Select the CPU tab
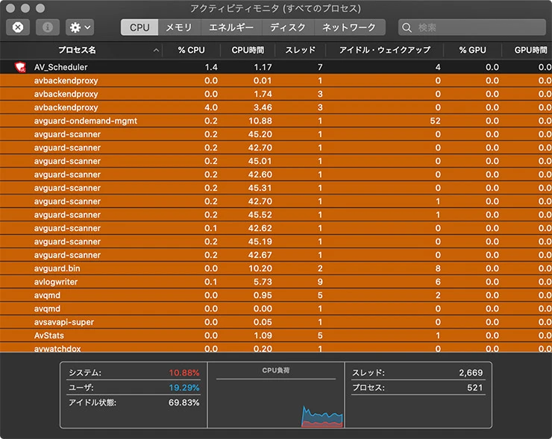This screenshot has width=552, height=439. [139, 28]
